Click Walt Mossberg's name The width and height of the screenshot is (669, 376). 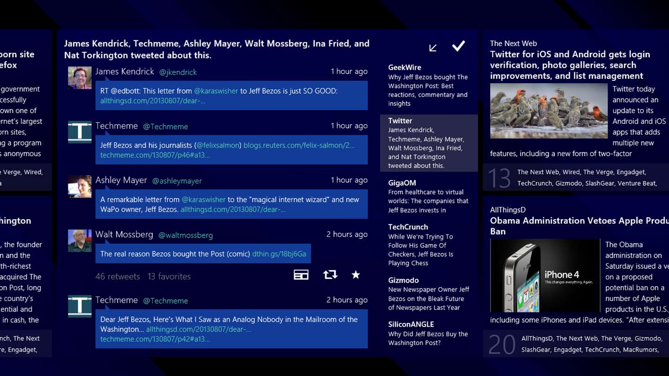(124, 234)
